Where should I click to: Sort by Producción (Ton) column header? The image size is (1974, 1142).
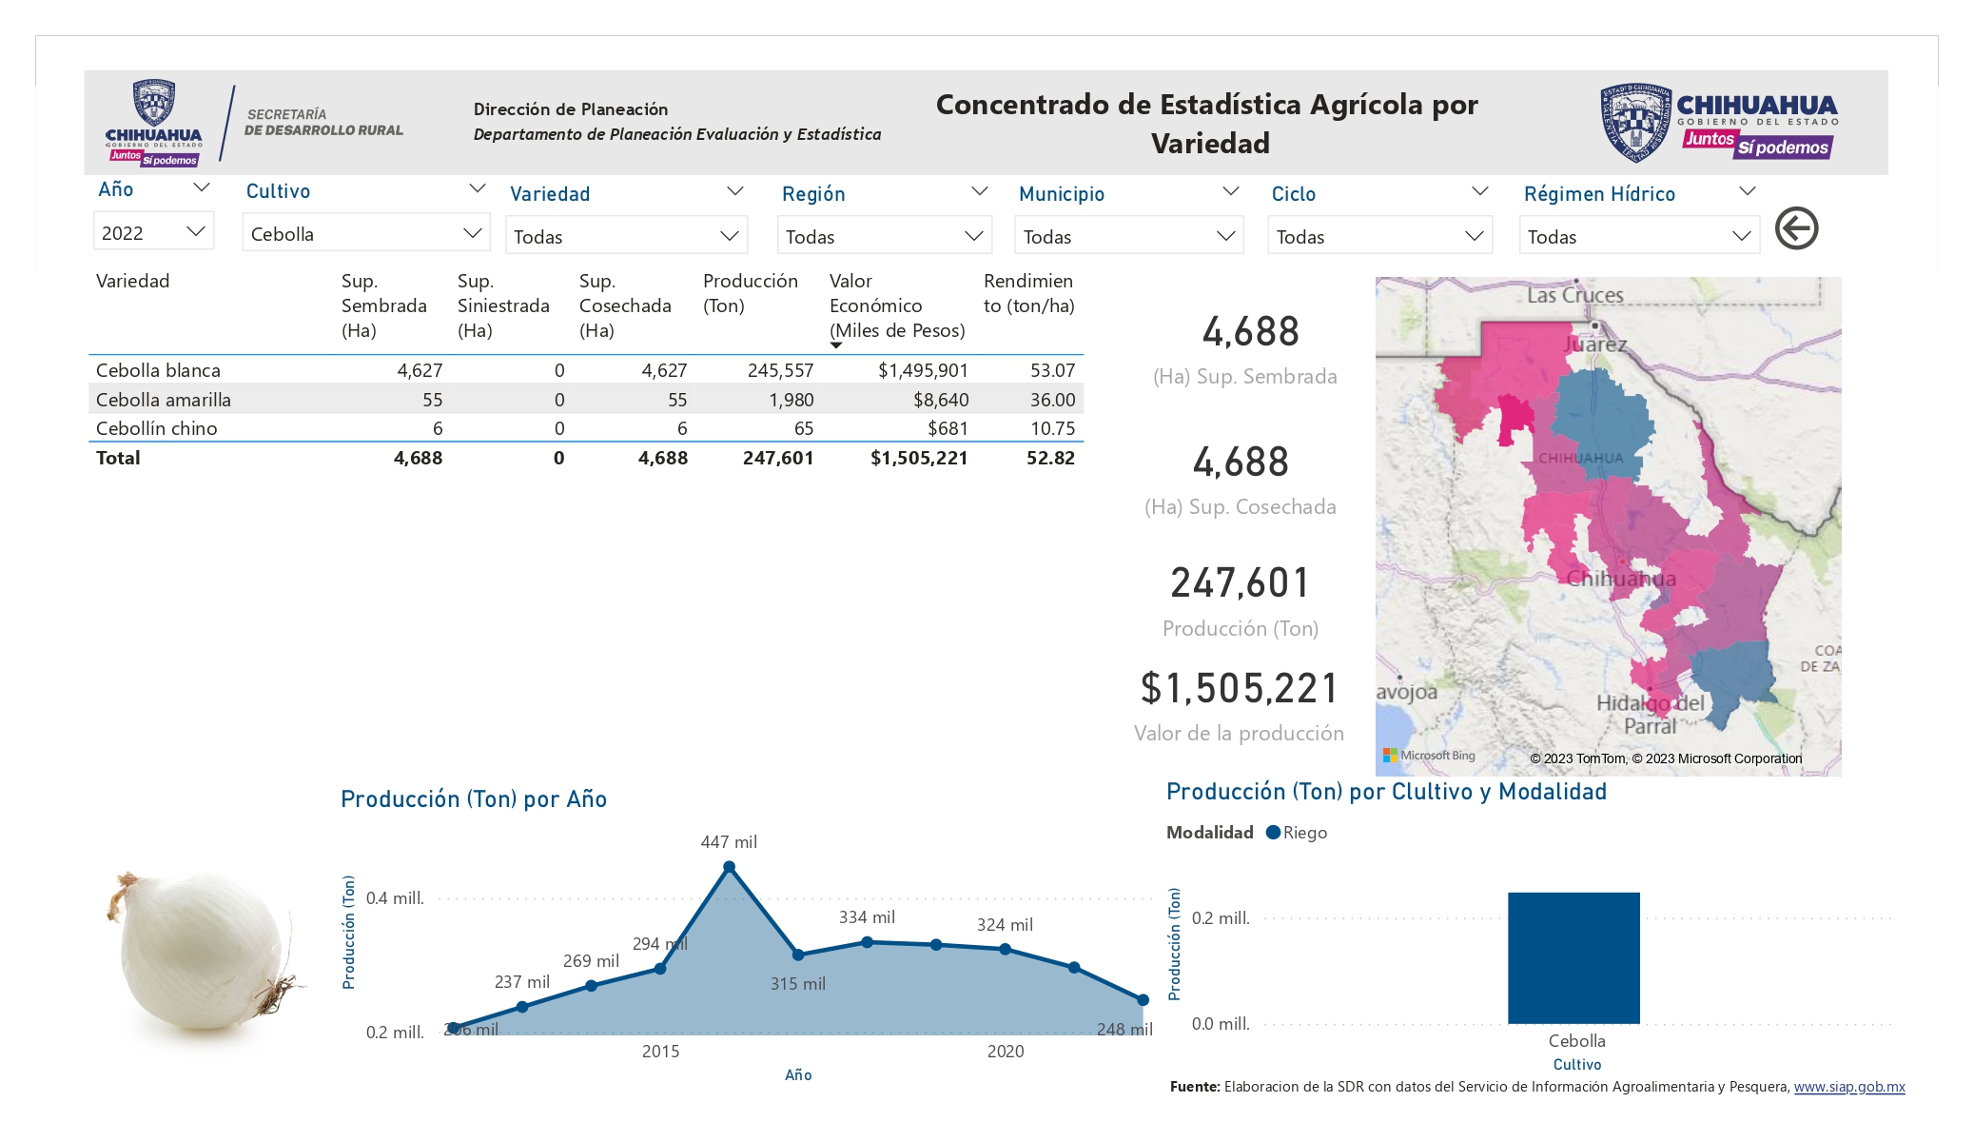pyautogui.click(x=751, y=293)
